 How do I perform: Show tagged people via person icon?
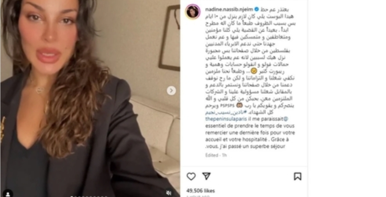pyautogui.click(x=8, y=194)
